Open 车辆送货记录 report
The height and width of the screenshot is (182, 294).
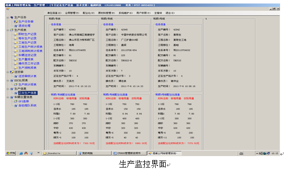(27, 55)
